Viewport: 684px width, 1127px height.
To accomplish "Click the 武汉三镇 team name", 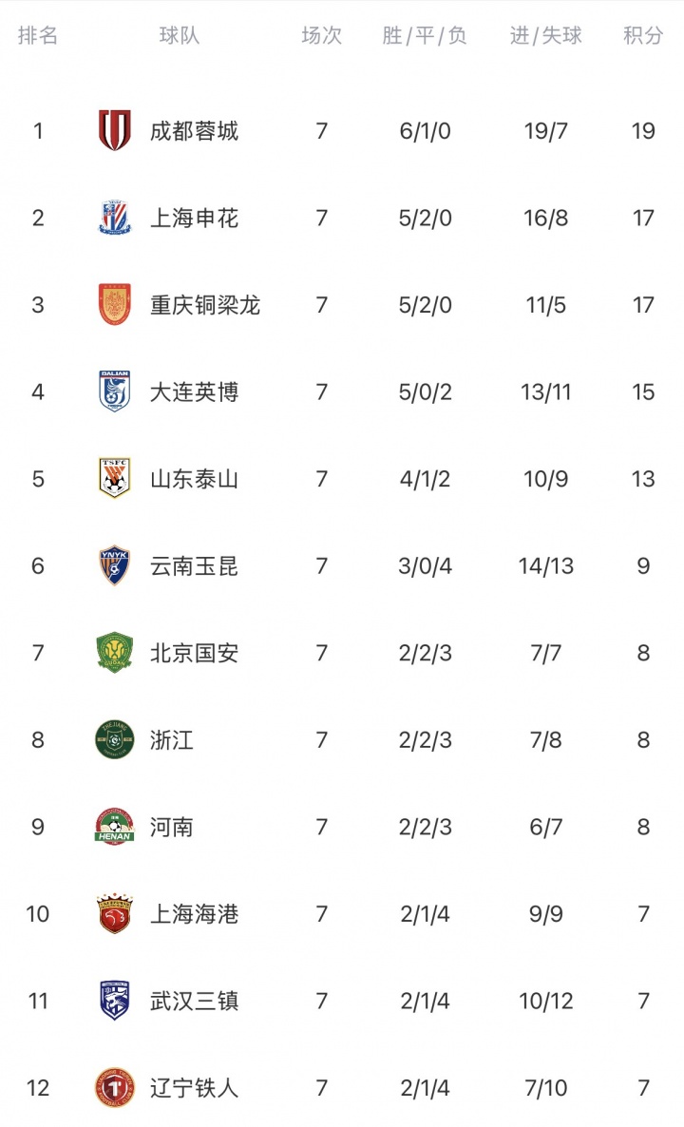I will [194, 1002].
